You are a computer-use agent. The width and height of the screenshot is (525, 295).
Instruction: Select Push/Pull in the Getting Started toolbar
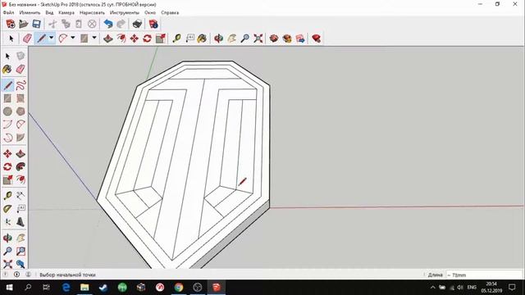[107, 39]
